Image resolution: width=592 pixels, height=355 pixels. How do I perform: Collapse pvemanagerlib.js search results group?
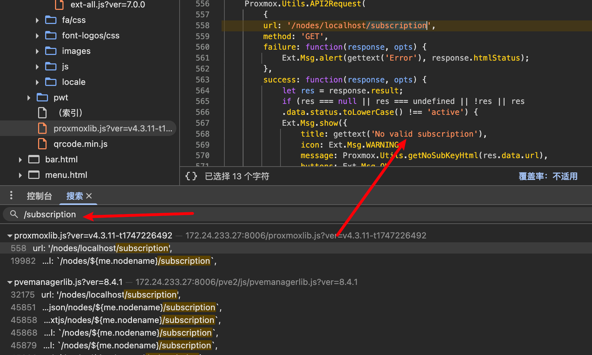10,282
